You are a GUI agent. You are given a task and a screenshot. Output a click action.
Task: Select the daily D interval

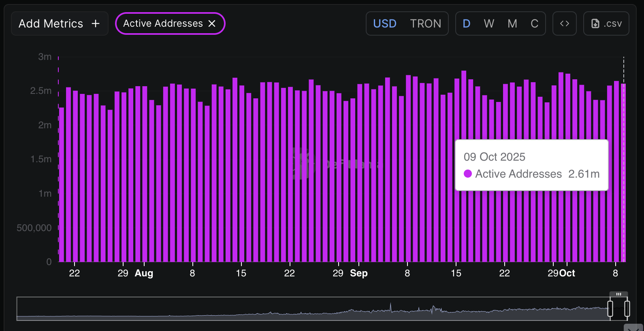pos(466,24)
